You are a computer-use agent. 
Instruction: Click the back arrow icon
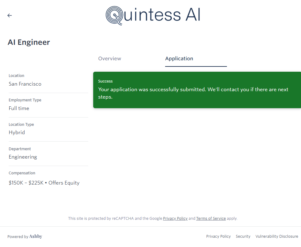[10, 15]
